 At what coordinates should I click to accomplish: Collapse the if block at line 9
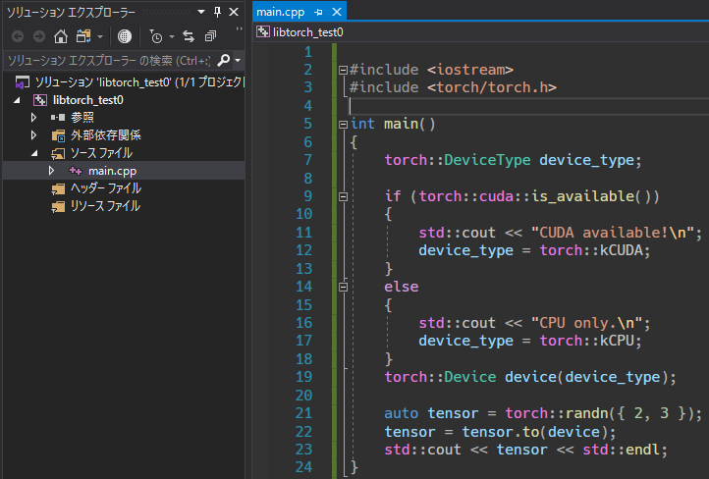pos(343,196)
